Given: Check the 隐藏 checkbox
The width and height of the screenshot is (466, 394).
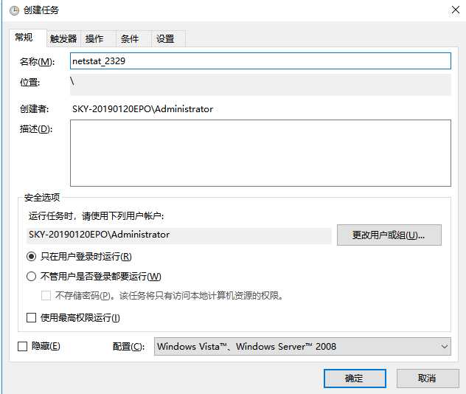Looking at the screenshot, I should [23, 346].
